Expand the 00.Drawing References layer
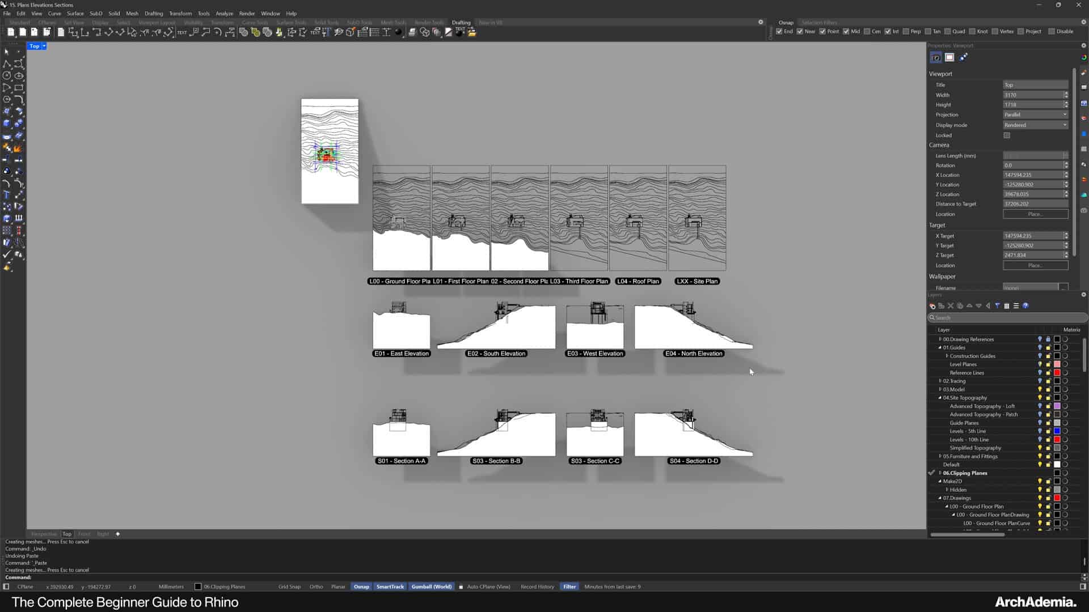This screenshot has height=612, width=1089. click(x=940, y=339)
